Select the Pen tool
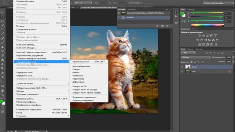The width and height of the screenshot is (235, 132). click(x=3, y=73)
